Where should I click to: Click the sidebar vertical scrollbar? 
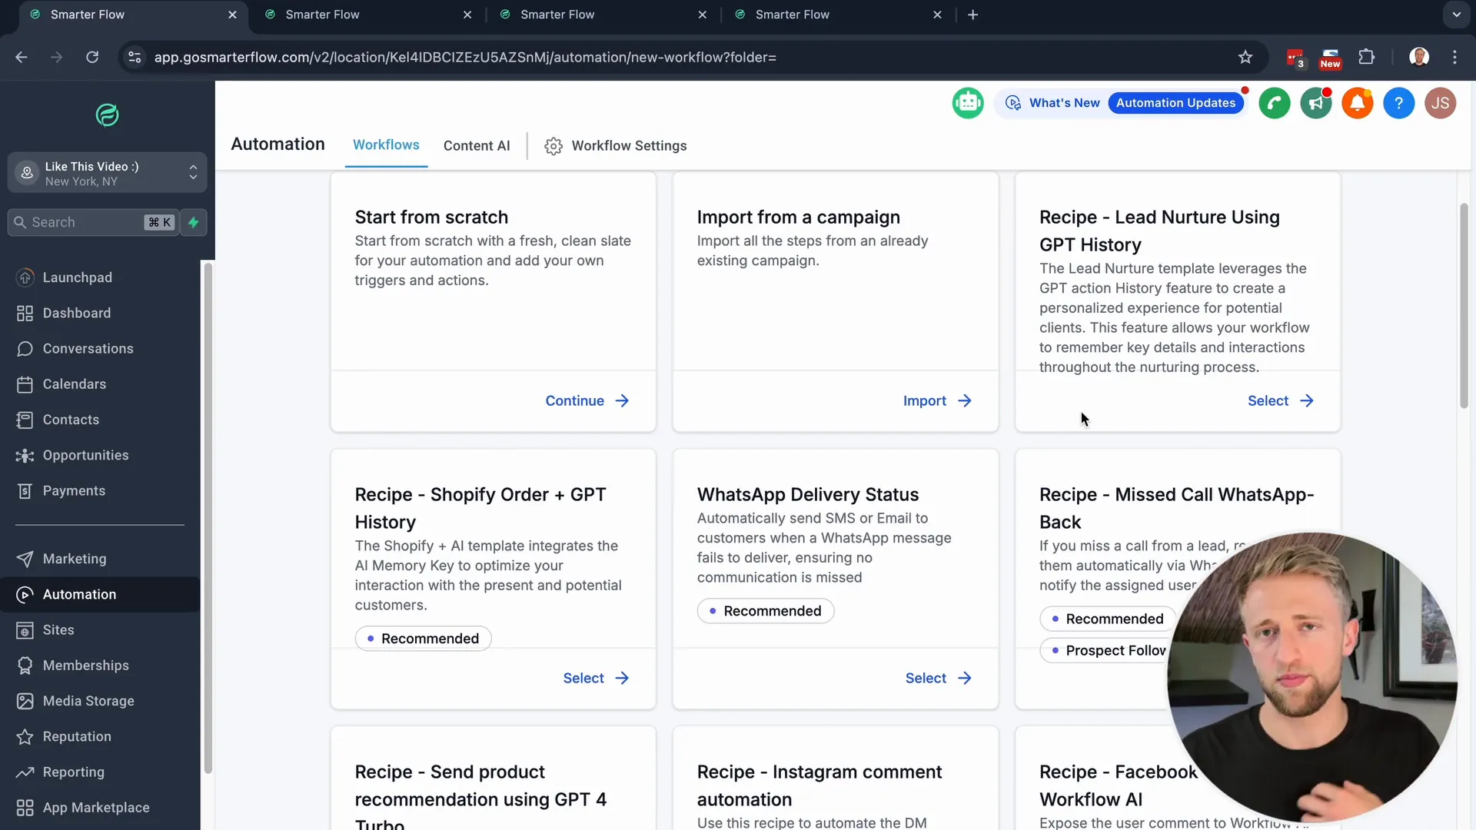[x=208, y=518]
